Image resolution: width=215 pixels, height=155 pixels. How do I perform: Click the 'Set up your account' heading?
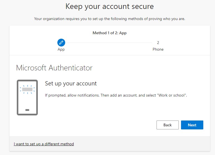[71, 83]
